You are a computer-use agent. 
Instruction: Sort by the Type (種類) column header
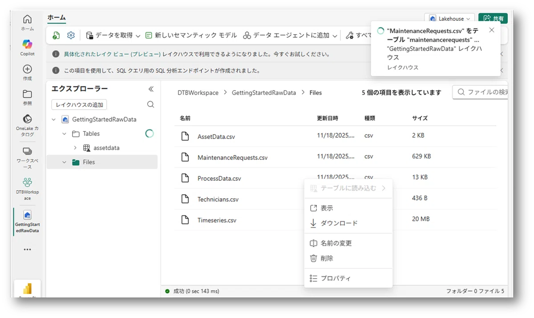369,118
